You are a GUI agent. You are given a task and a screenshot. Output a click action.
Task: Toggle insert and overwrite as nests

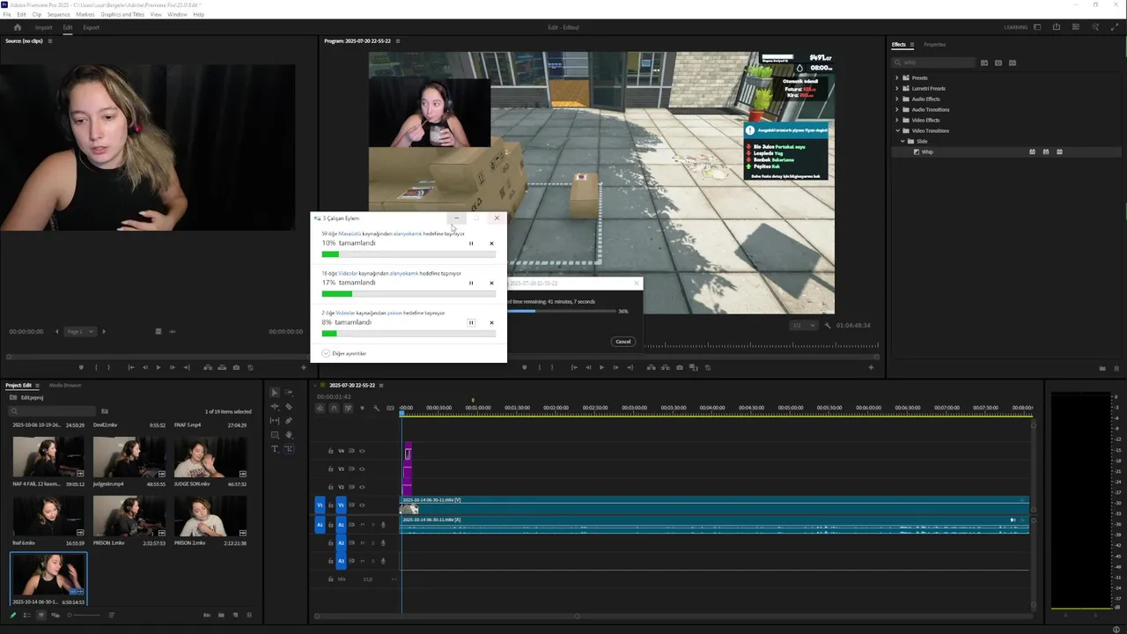(x=320, y=408)
